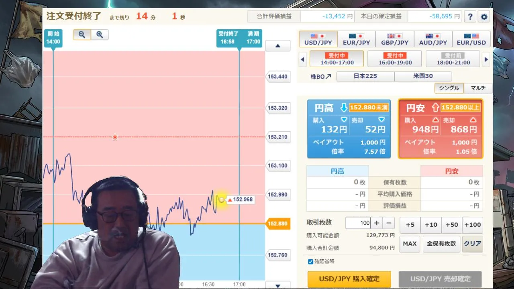
Task: Choose the 16:00-19:00 session
Action: (395, 59)
